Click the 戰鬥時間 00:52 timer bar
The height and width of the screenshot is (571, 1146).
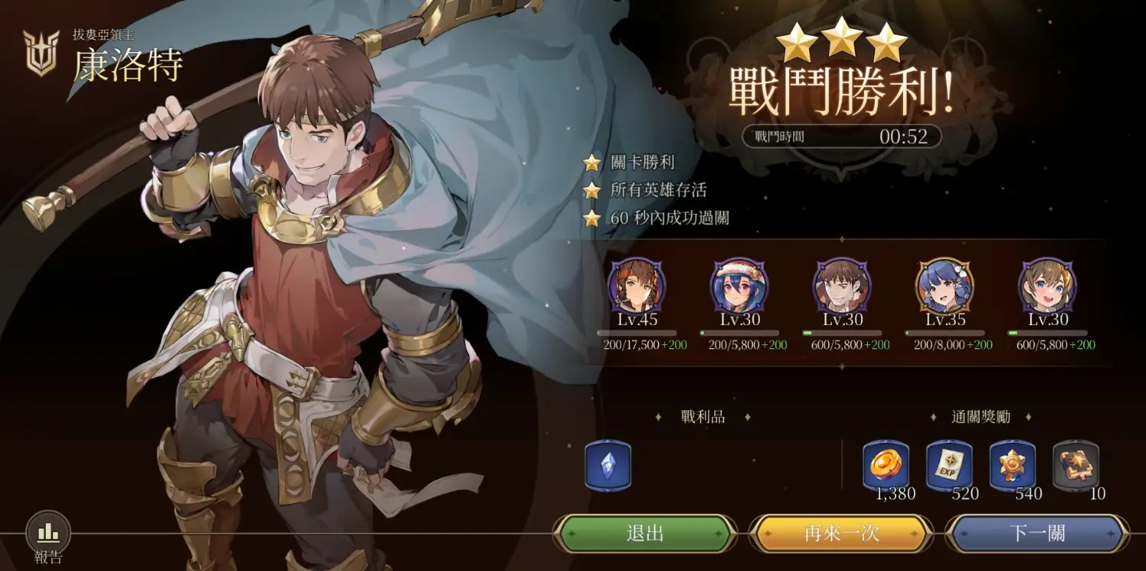(841, 137)
